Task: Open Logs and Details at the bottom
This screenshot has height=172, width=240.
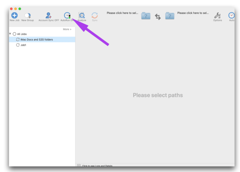Action: pos(97,166)
